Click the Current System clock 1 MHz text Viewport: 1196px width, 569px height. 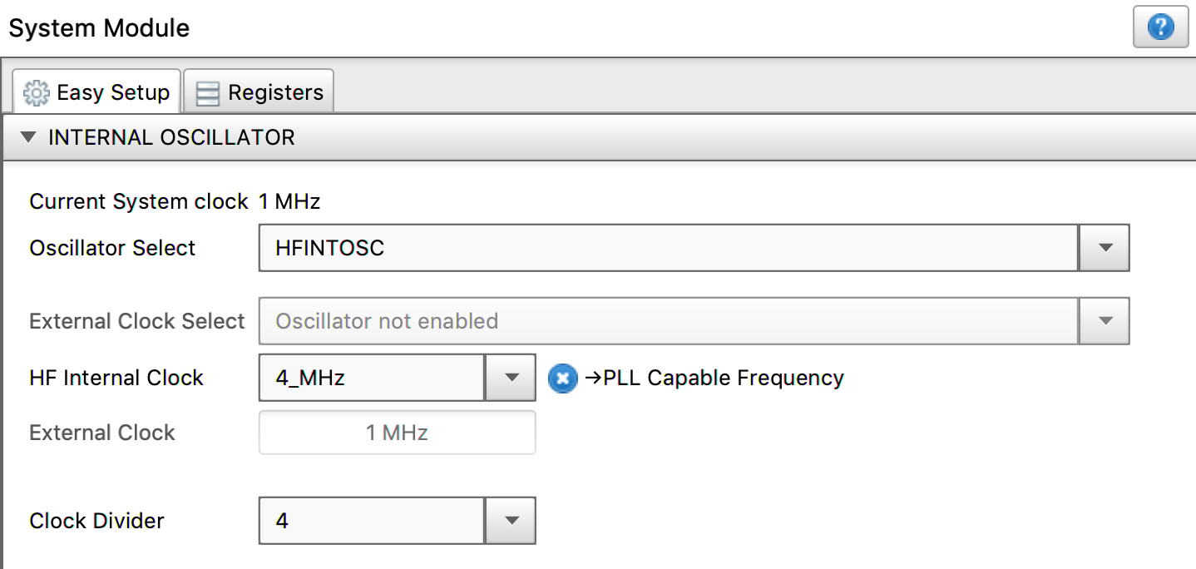[175, 201]
